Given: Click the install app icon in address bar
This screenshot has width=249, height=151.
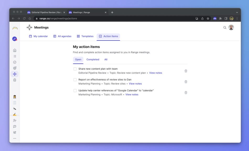Looking at the screenshot, I should click(197, 19).
